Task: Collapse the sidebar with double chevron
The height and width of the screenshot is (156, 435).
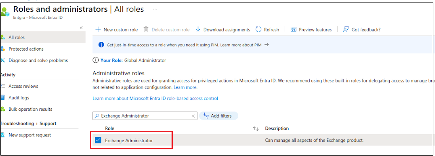Action: click(81, 28)
